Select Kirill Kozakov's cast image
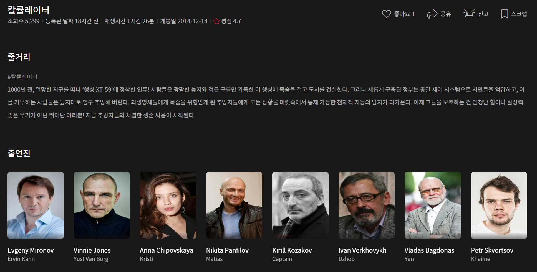Screen dimensions: 537x272 pos(300,205)
